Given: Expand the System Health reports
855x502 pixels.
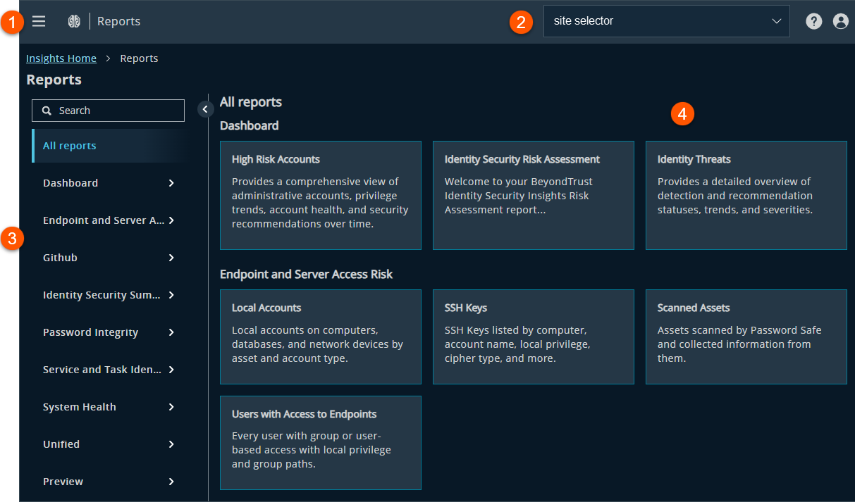Looking at the screenshot, I should 107,406.
